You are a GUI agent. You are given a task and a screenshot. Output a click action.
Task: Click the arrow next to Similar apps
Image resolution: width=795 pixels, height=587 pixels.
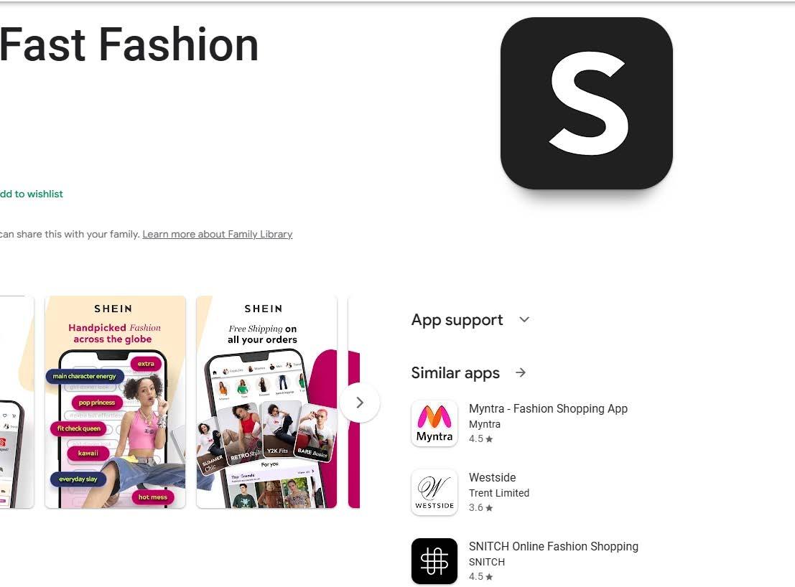521,372
